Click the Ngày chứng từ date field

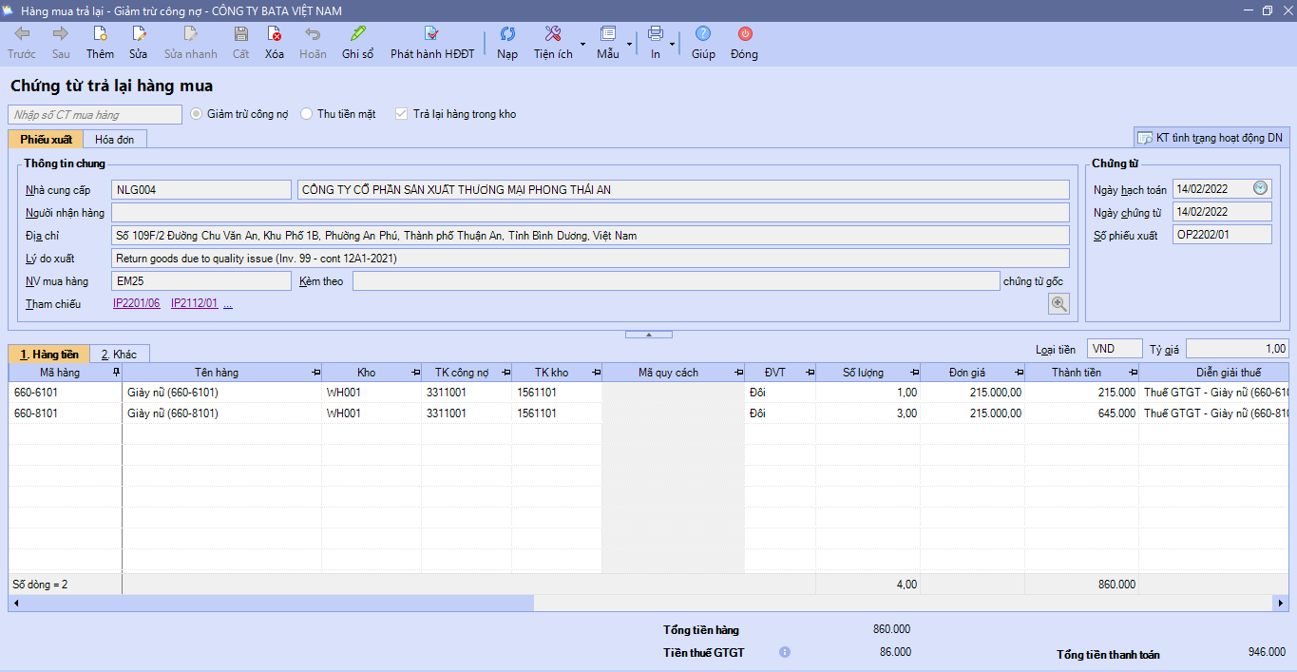[x=1222, y=212]
